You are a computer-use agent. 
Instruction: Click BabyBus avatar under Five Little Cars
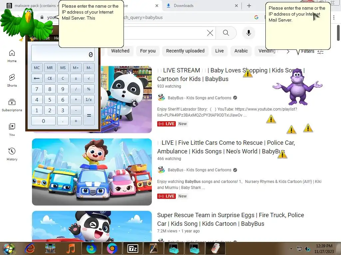pyautogui.click(x=161, y=170)
